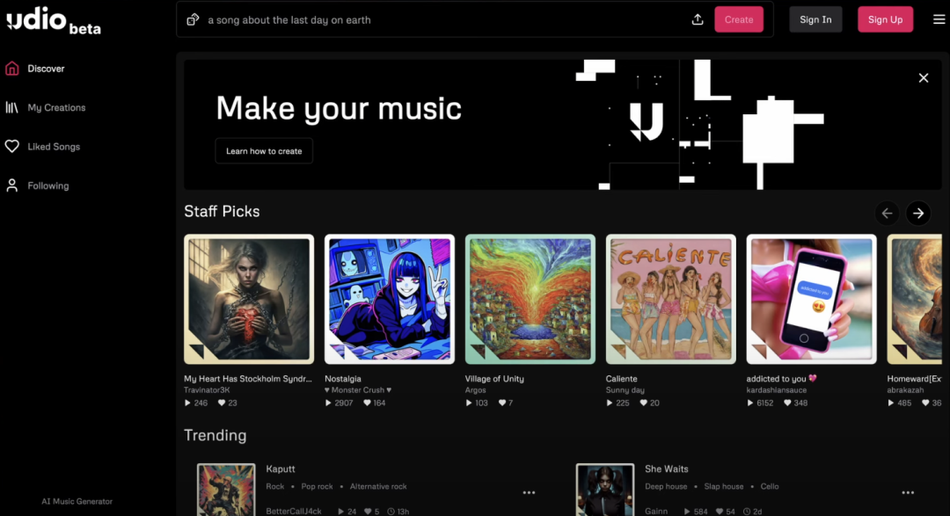The image size is (950, 516).
Task: Click the Create button
Action: pyautogui.click(x=739, y=19)
